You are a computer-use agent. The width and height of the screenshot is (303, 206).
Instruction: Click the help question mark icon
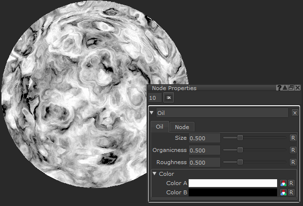click(x=279, y=88)
